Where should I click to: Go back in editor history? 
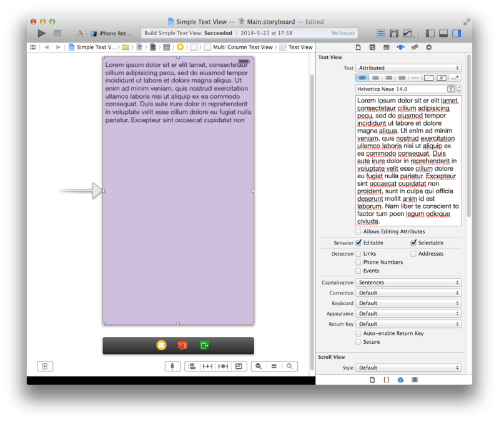[x=47, y=47]
